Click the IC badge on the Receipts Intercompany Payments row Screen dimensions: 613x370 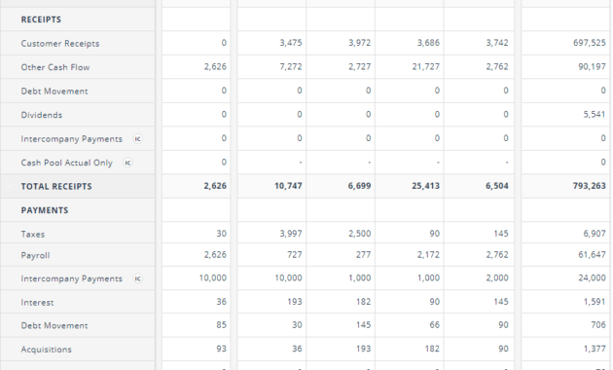click(x=137, y=139)
